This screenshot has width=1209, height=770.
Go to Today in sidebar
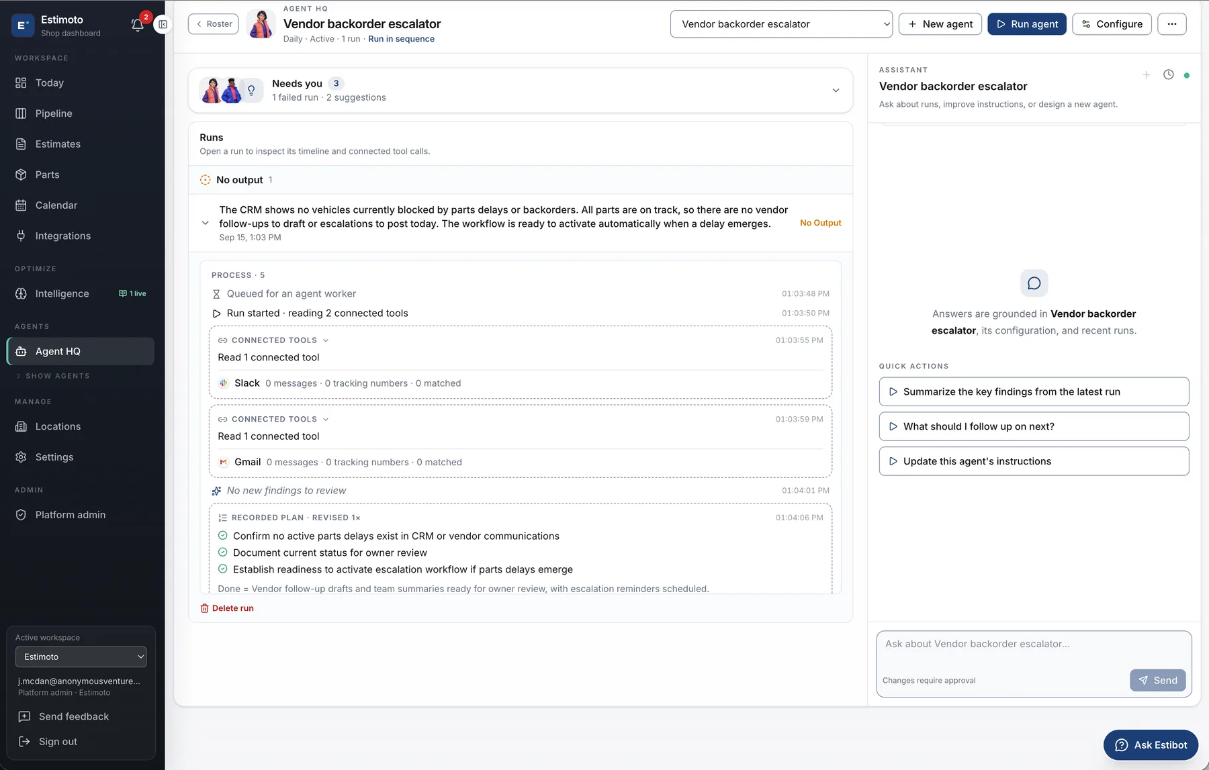tap(81, 83)
